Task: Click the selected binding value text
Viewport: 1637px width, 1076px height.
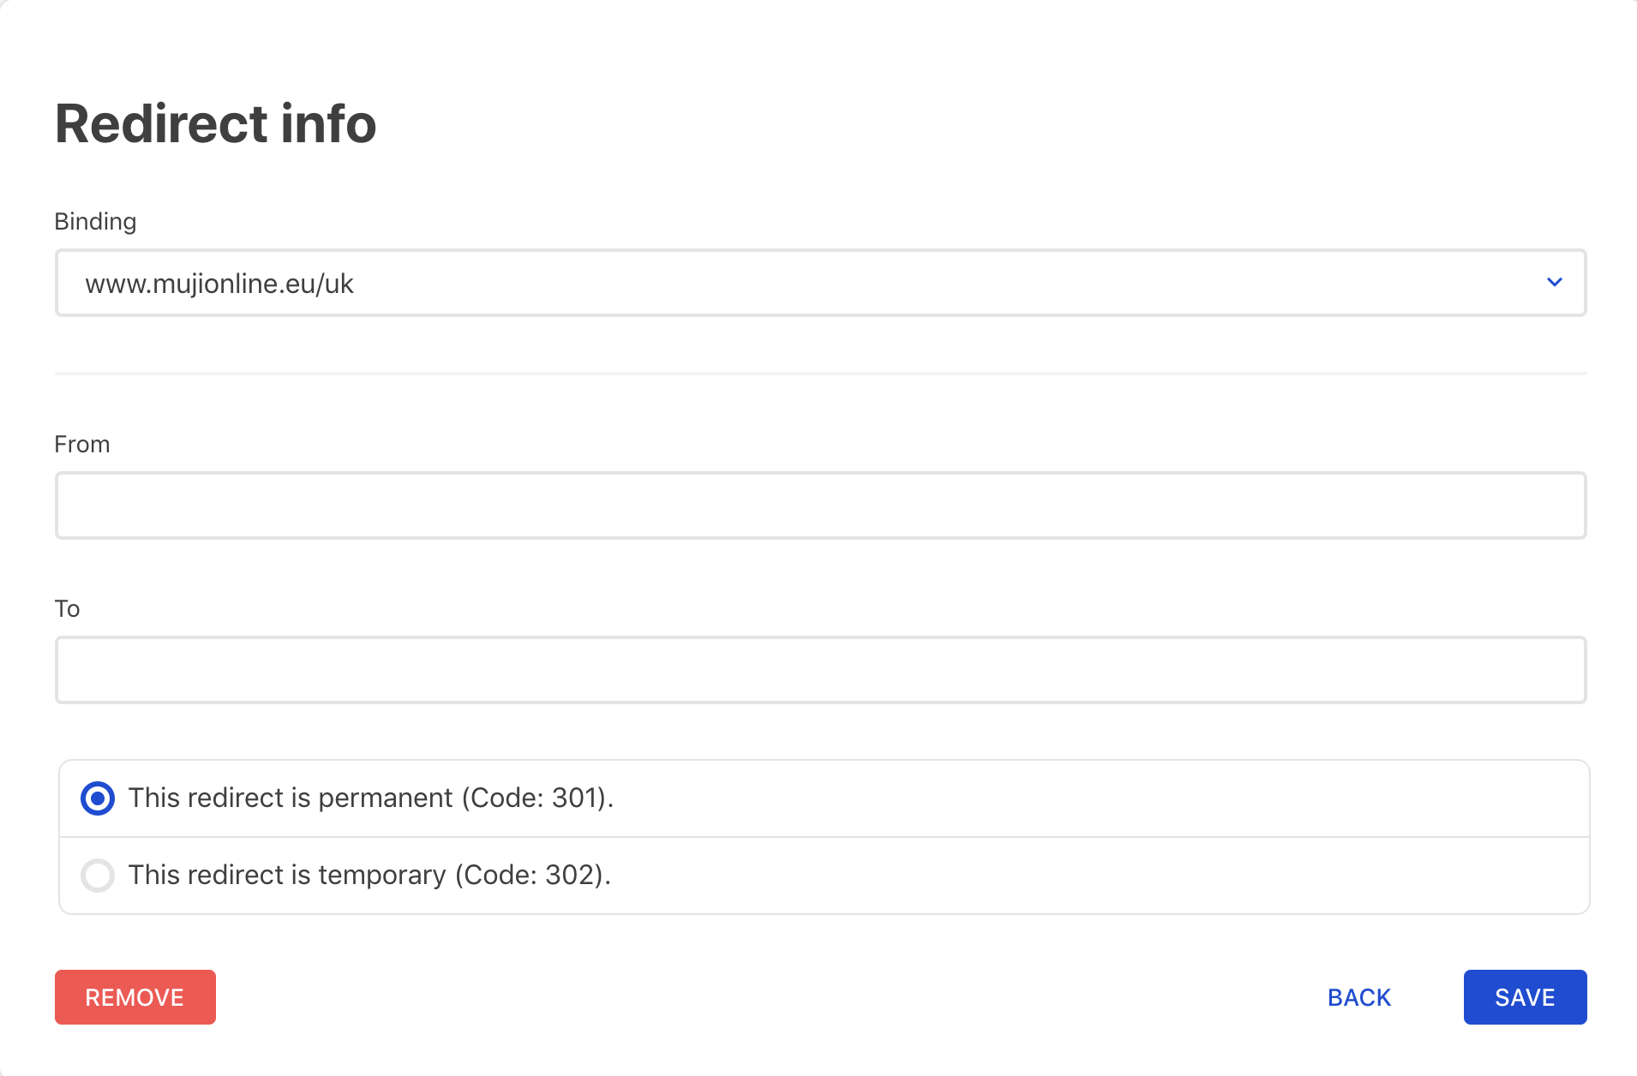Action: [x=219, y=284]
